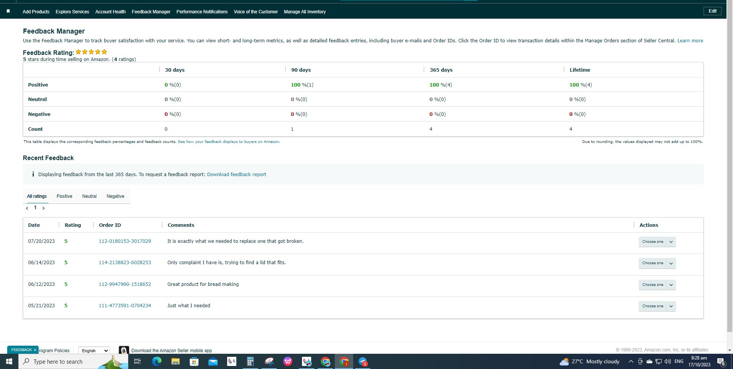Open Microsoft Store from the taskbar
This screenshot has width=733, height=369.
194,361
